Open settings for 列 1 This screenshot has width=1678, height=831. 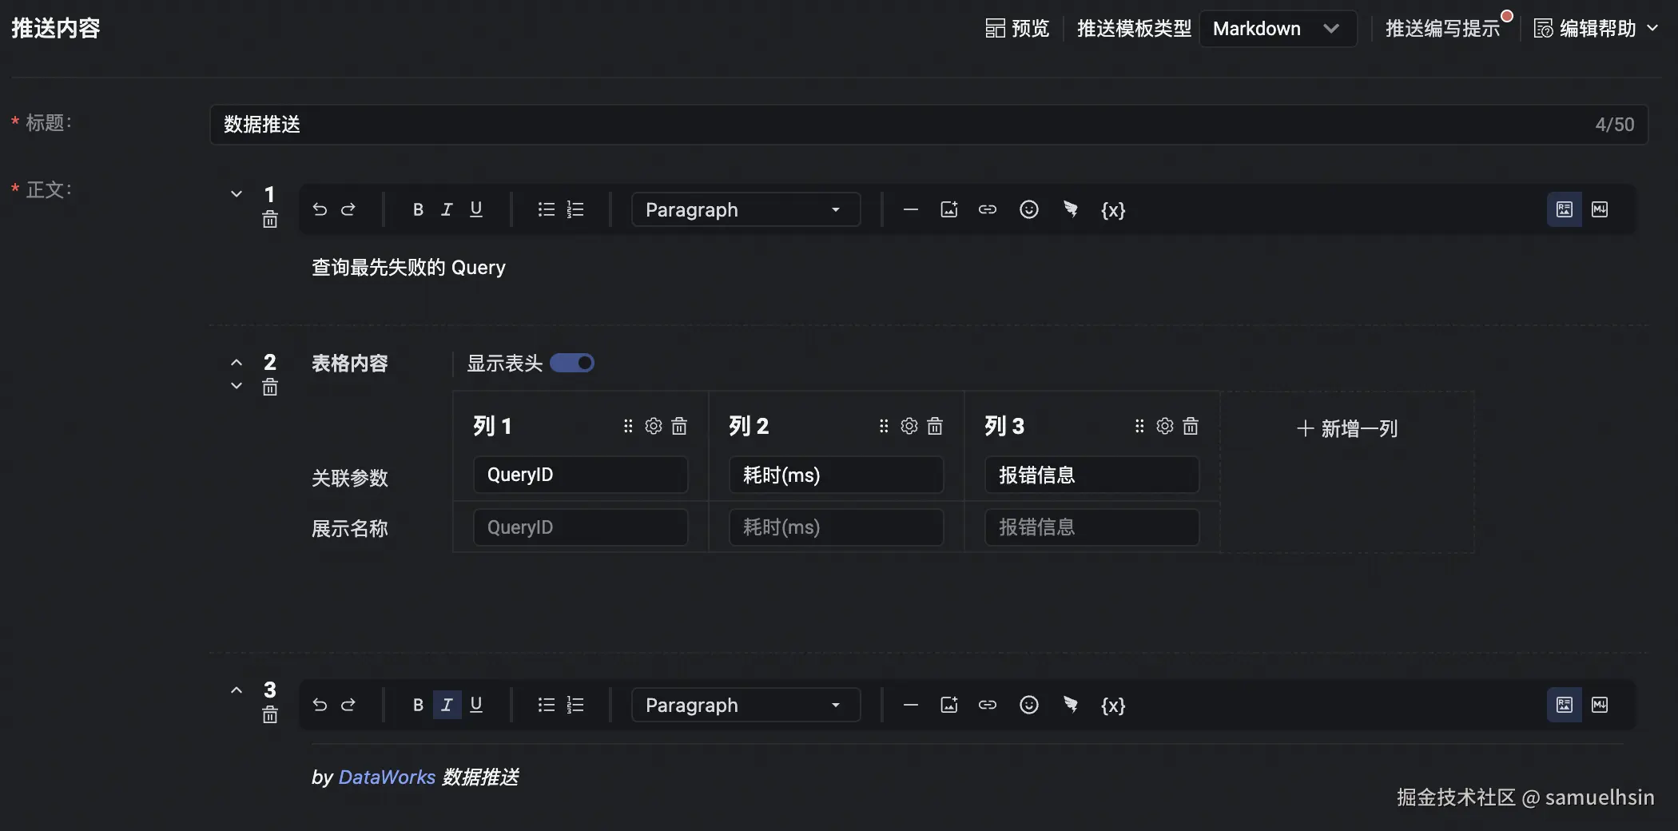(x=654, y=426)
